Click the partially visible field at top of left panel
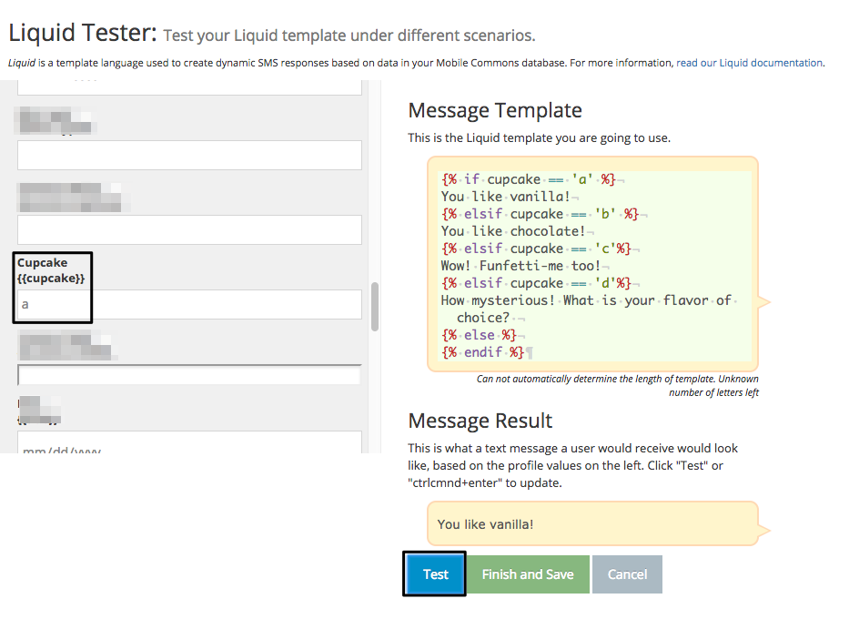Viewport: 859px width, 619px height. click(189, 87)
